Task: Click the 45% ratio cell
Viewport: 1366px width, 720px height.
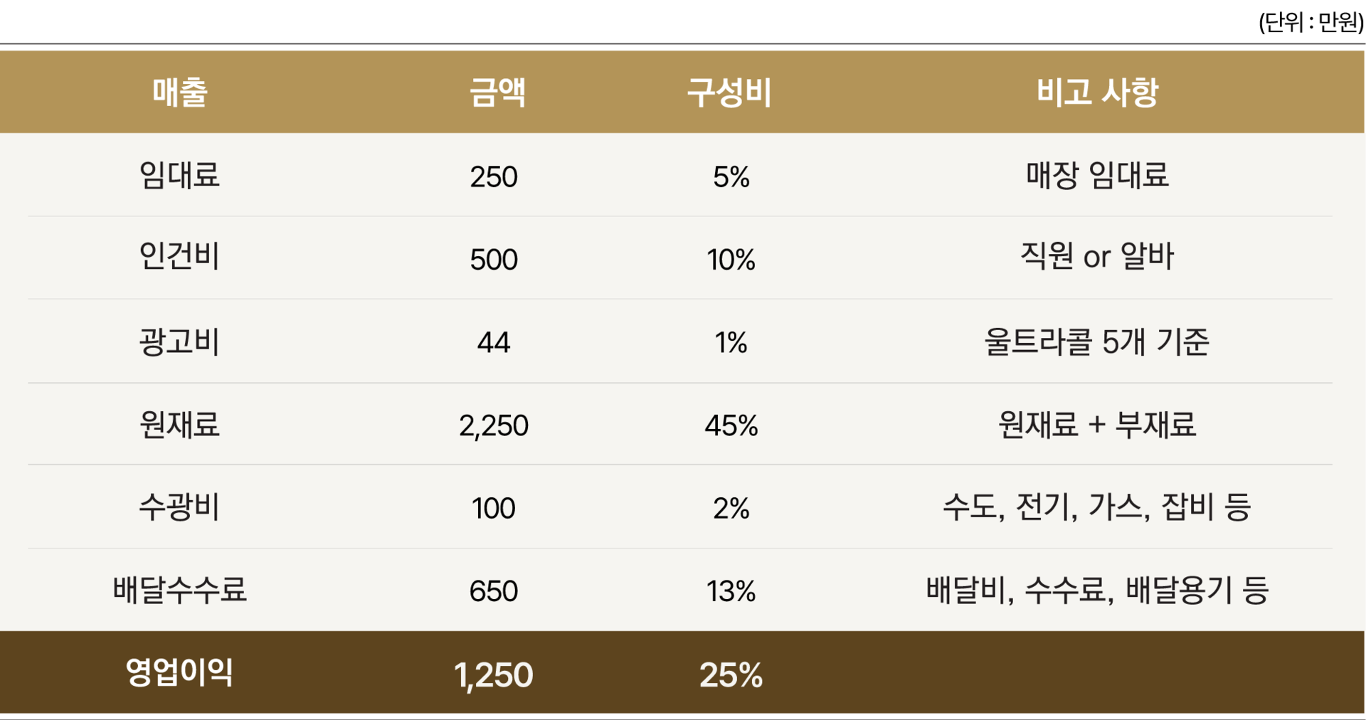Action: pos(731,425)
